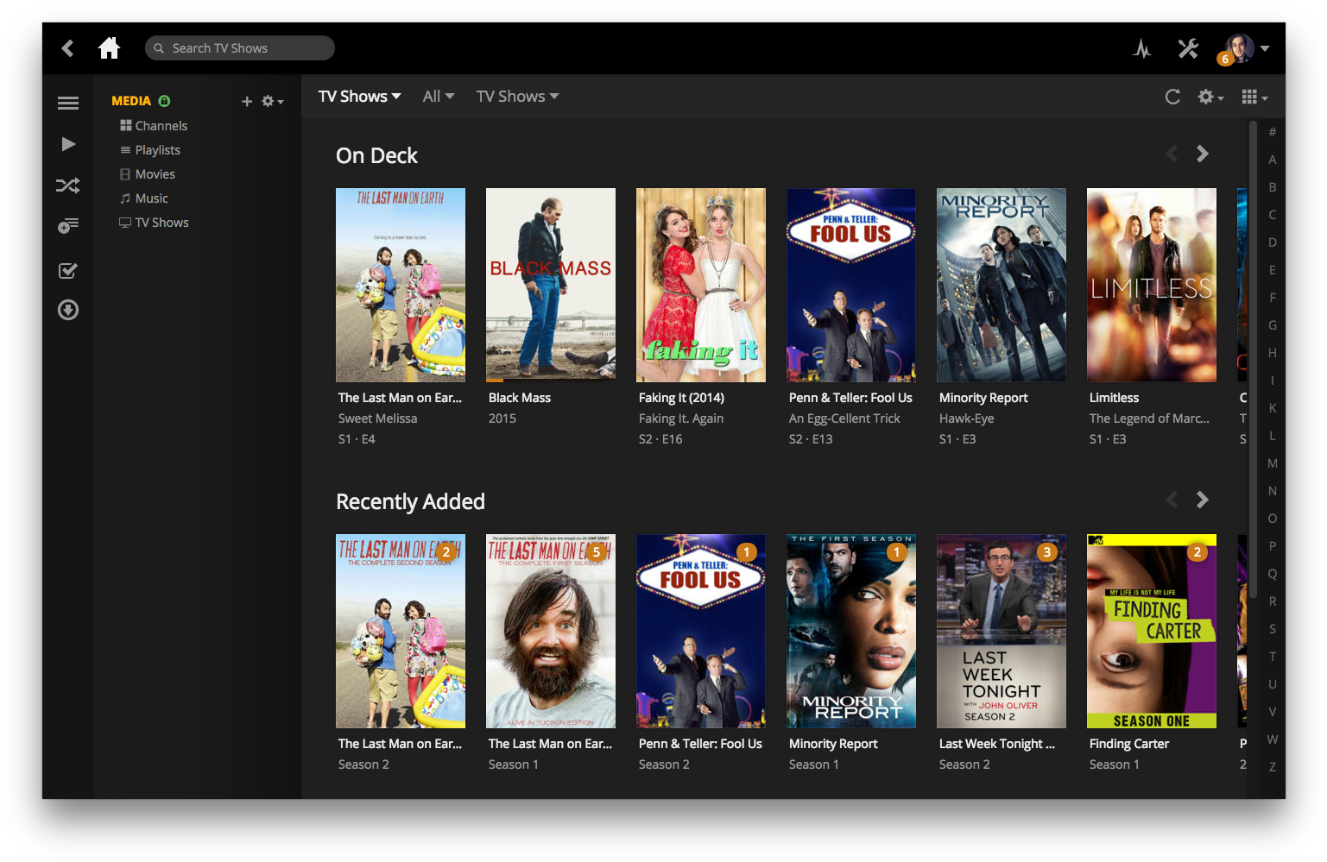Go to previous Recently Added page
The image size is (1327, 862).
click(x=1172, y=500)
